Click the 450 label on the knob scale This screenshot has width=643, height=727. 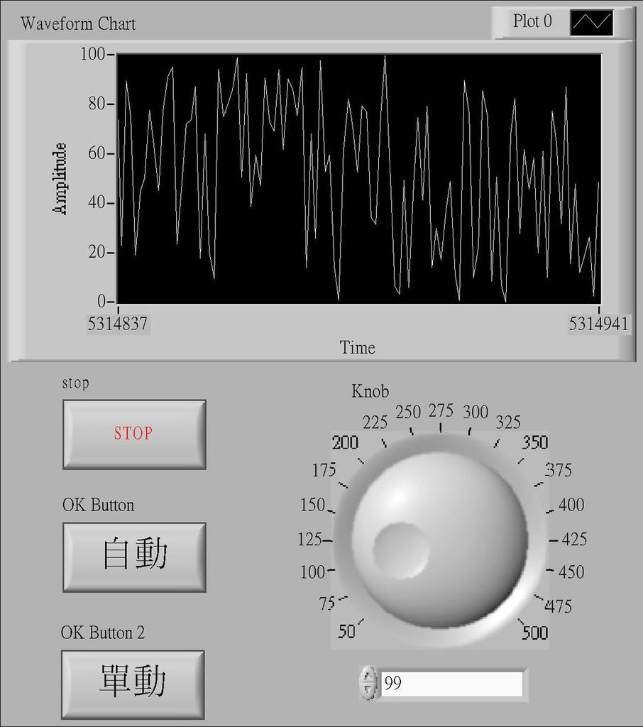pyautogui.click(x=571, y=572)
